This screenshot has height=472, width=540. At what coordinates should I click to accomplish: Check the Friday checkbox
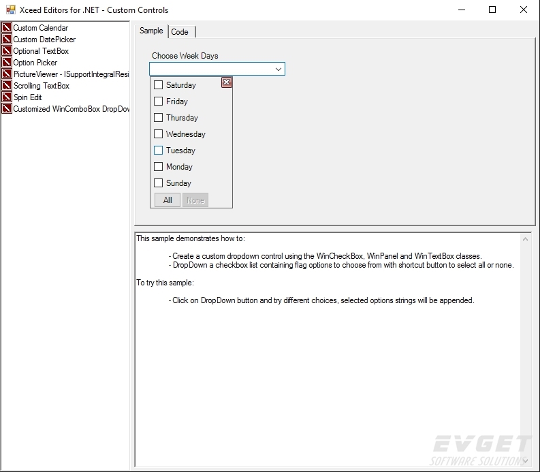[x=158, y=101]
